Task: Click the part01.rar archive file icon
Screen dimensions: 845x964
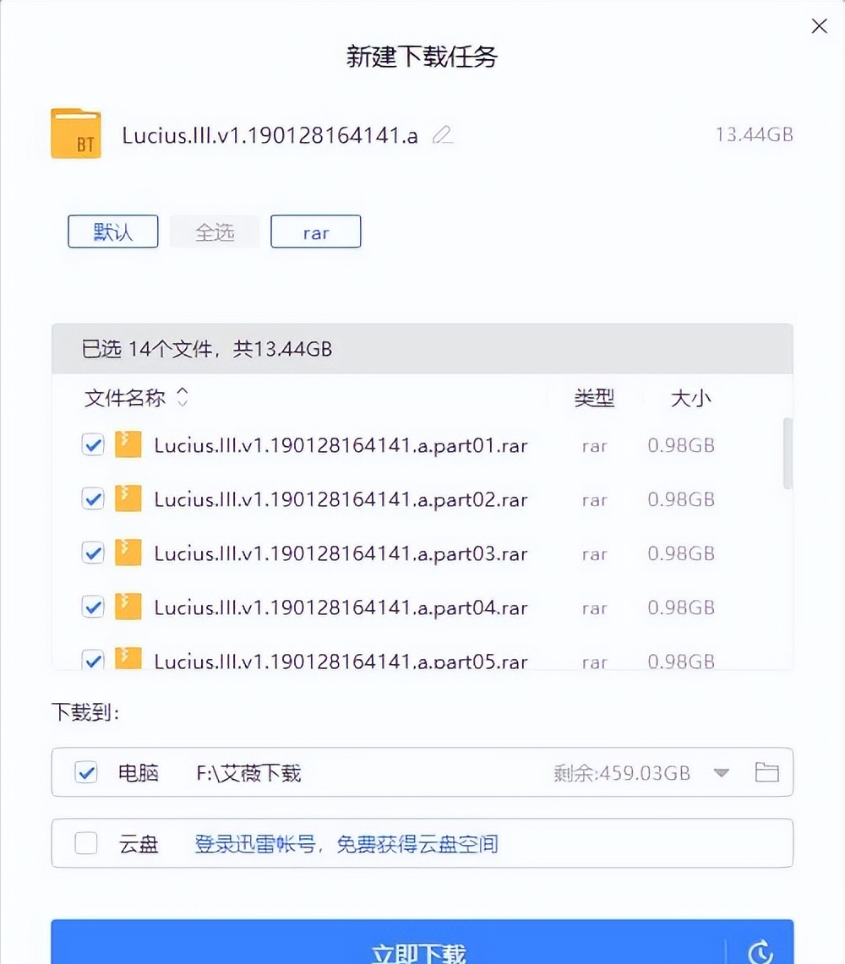Action: click(128, 444)
